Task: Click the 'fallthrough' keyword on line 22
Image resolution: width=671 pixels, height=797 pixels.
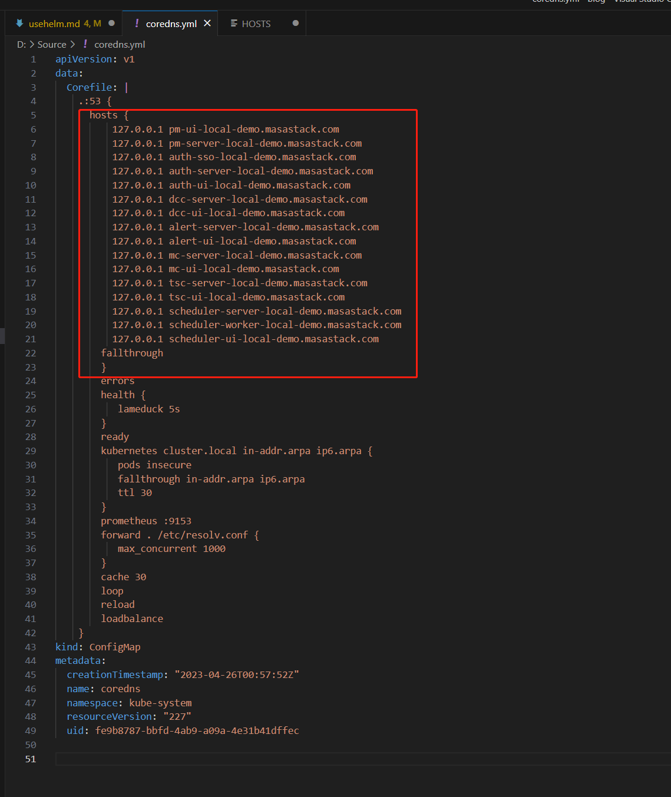Action: pos(132,353)
